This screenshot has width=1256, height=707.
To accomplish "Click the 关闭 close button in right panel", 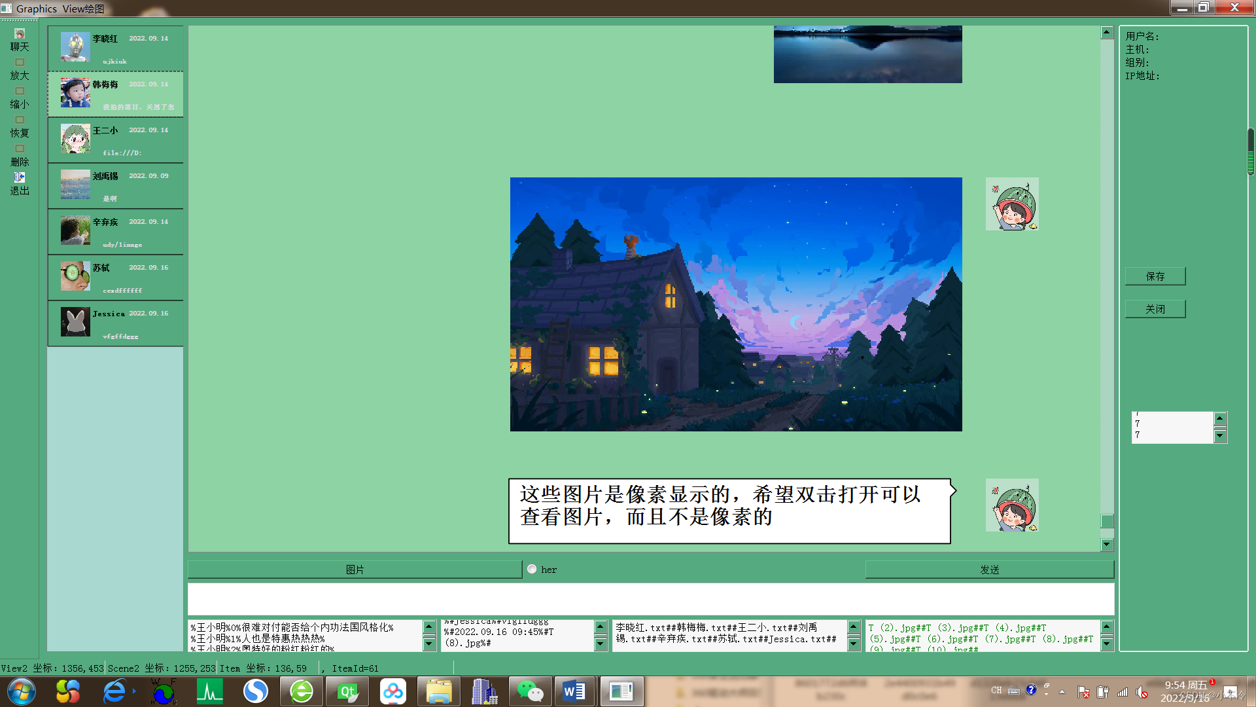I will tap(1155, 309).
